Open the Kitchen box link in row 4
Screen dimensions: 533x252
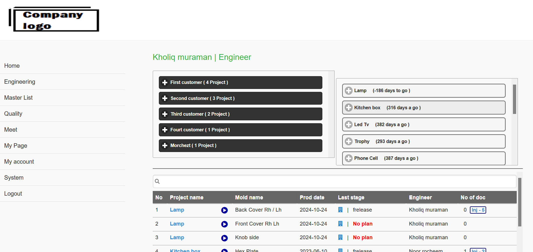coord(185,250)
